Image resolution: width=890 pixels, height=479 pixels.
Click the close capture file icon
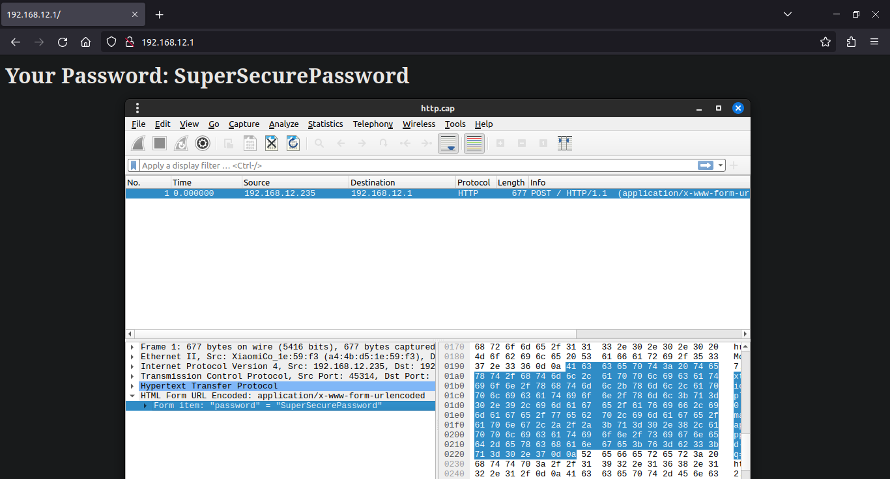click(x=272, y=143)
